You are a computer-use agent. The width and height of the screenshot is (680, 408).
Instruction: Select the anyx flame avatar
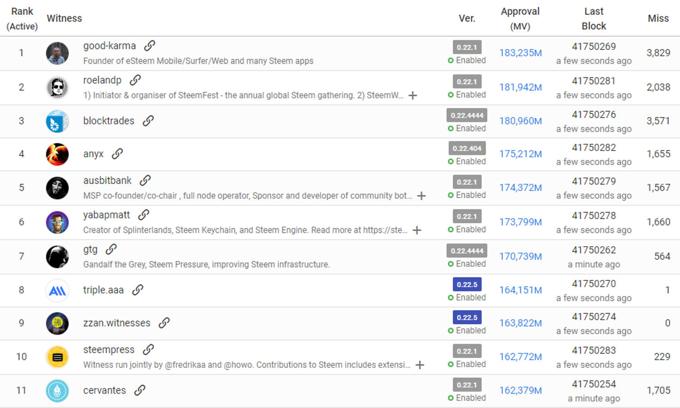click(x=57, y=154)
